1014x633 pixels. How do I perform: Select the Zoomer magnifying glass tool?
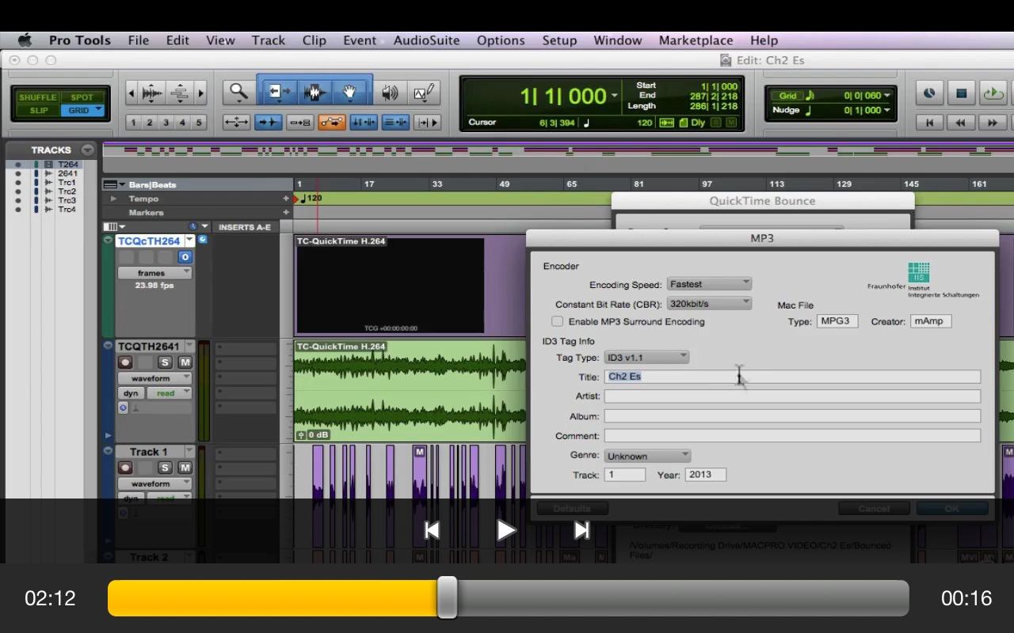click(238, 93)
